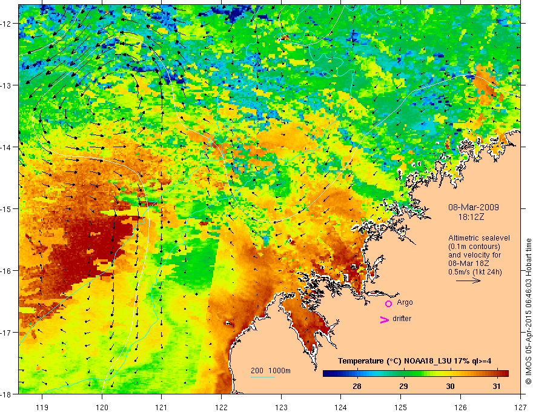
Task: Click the 0.5m/s velocity scale arrow
Action: tap(468, 281)
